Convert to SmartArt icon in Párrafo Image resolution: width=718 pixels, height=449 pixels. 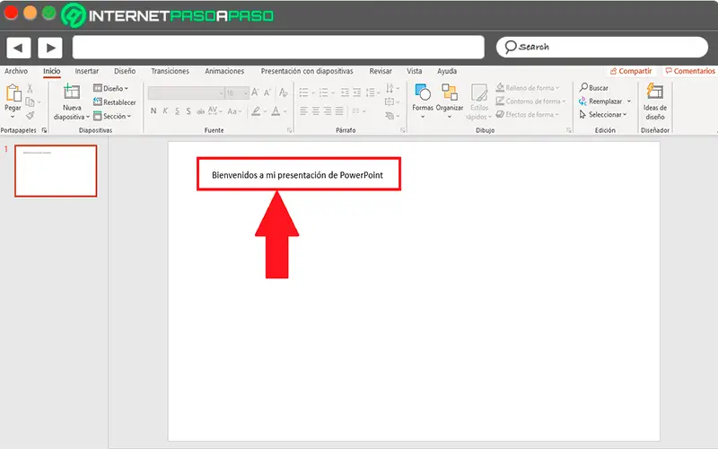point(390,116)
